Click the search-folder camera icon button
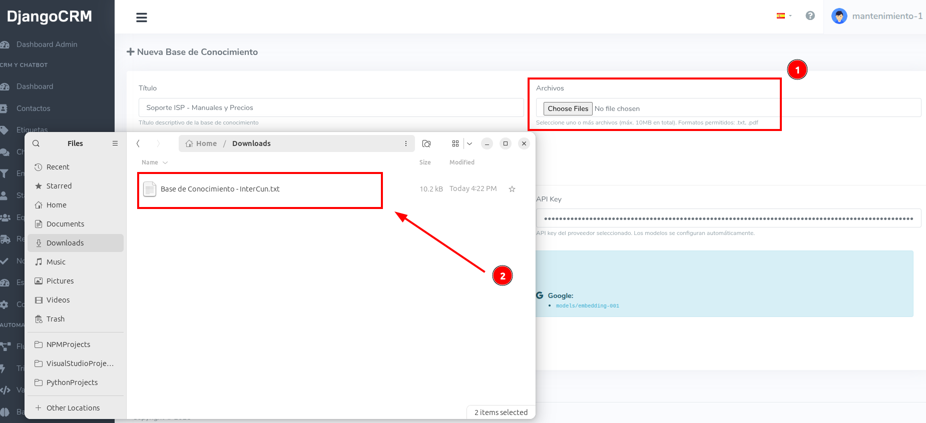Screen dimensions: 926x423 coord(426,143)
